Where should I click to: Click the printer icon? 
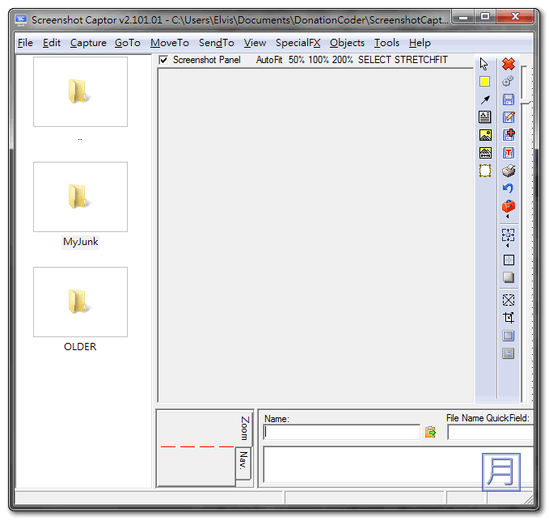509,171
